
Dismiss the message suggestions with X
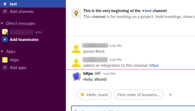(x=170, y=95)
